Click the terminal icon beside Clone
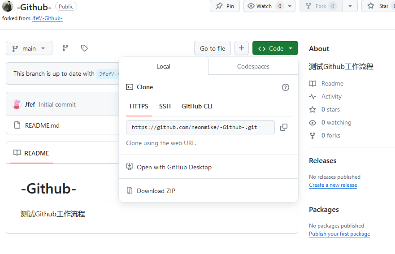 (130, 87)
